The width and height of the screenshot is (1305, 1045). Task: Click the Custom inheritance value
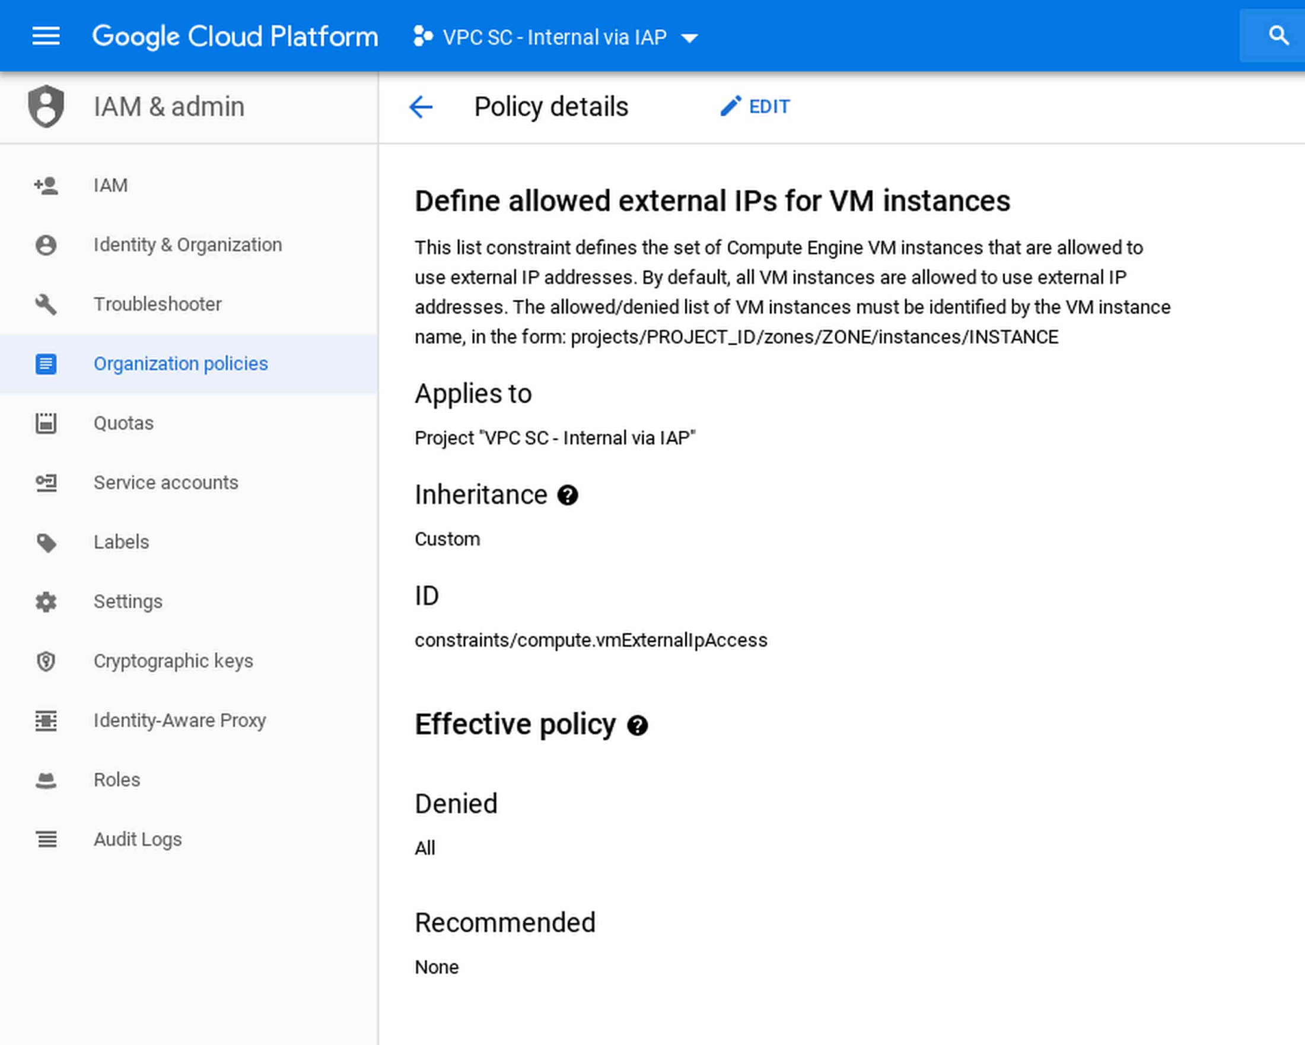(x=447, y=539)
